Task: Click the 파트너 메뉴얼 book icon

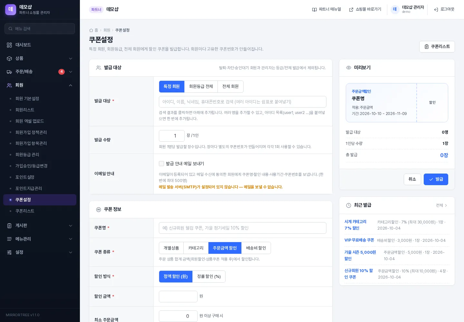Action: point(314,10)
